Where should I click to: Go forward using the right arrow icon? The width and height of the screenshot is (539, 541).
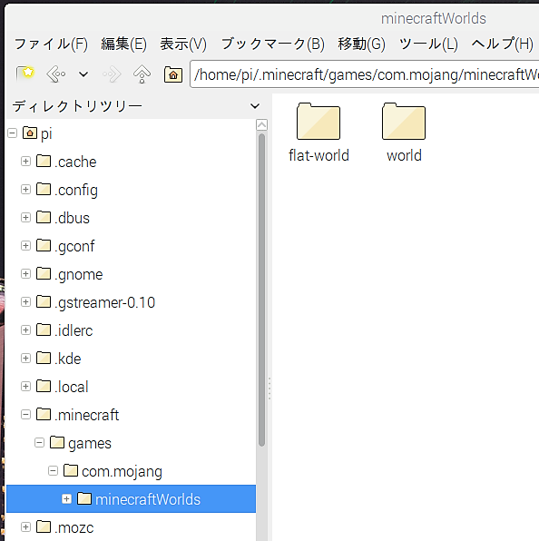pos(113,74)
